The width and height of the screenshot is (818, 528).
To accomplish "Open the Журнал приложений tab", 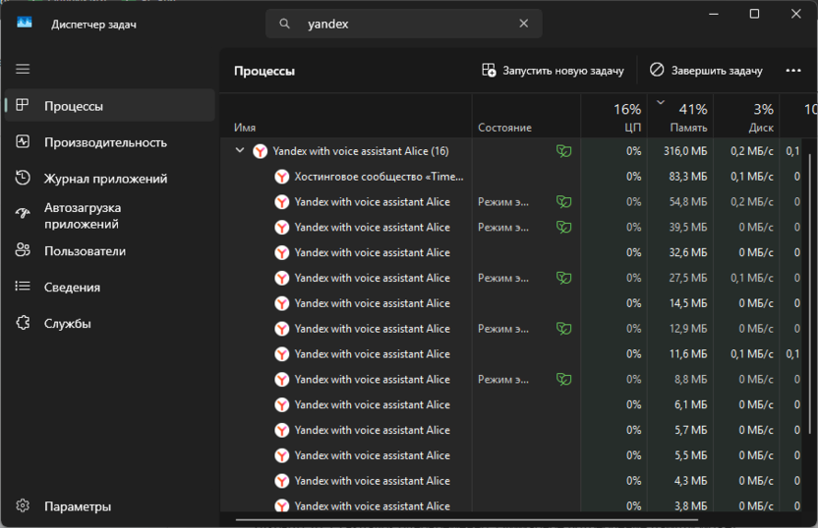I will (x=105, y=179).
